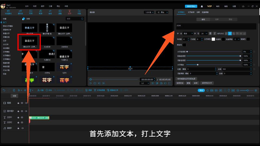260x146 pixels.
Task: Open the white text color swatch
Action: coord(213,39)
